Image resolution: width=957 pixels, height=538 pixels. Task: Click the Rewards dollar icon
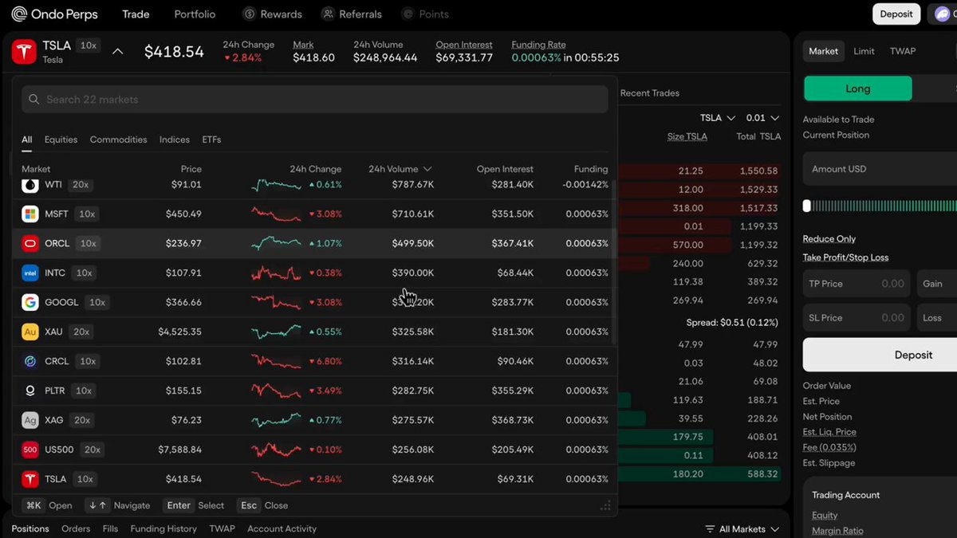coord(250,14)
